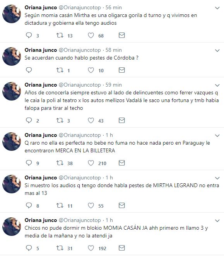Image resolution: width=224 pixels, height=256 pixels.
Task: Send the 56 min tweet via direct message
Action: 122,35
